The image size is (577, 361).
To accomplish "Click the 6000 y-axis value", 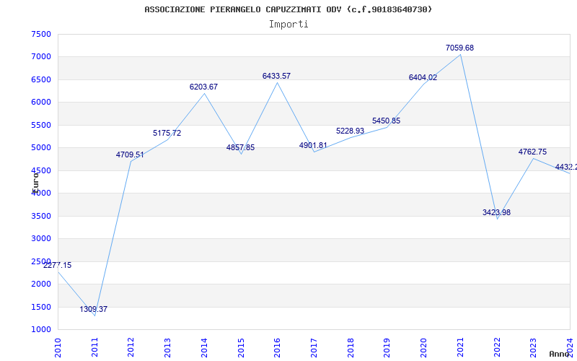I will (x=41, y=103).
